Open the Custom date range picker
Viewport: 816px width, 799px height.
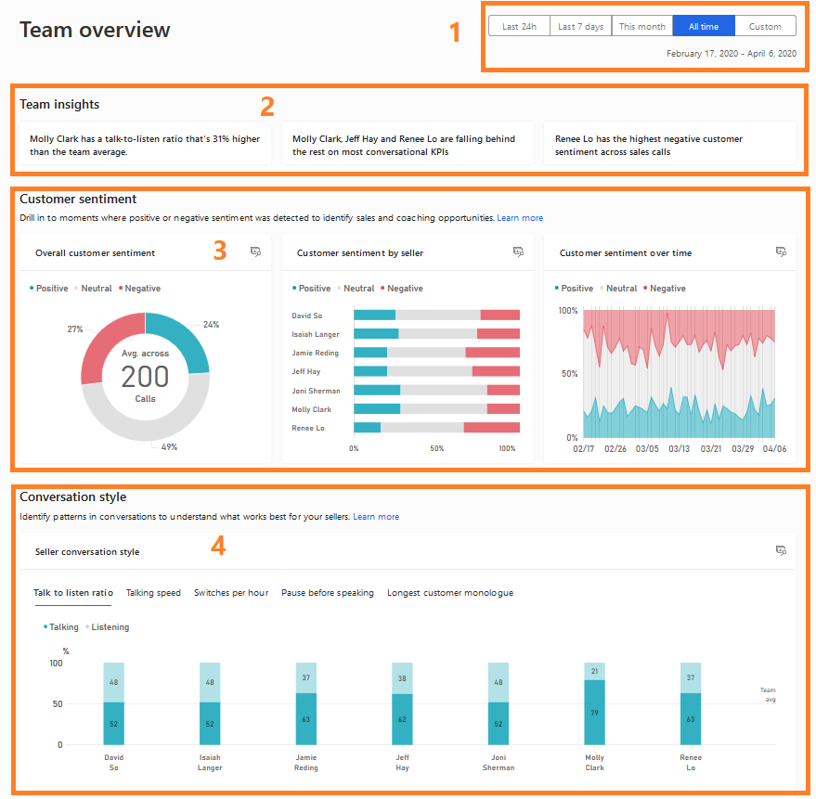tap(765, 25)
